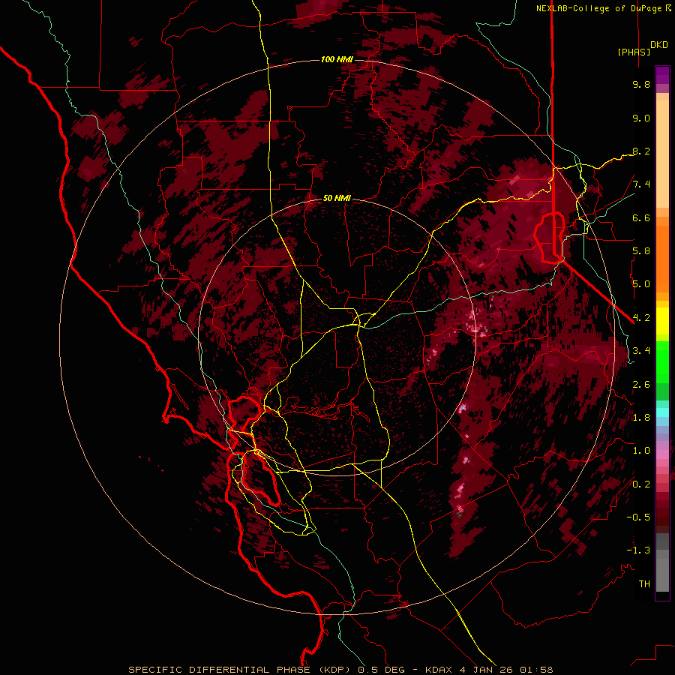This screenshot has height=675, width=675.
Task: Click the 1.8 legend value
Action: coord(641,418)
